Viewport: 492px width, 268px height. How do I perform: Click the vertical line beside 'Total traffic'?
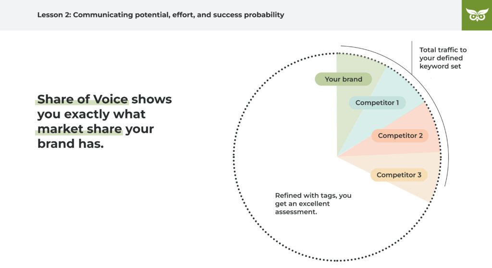click(x=412, y=58)
